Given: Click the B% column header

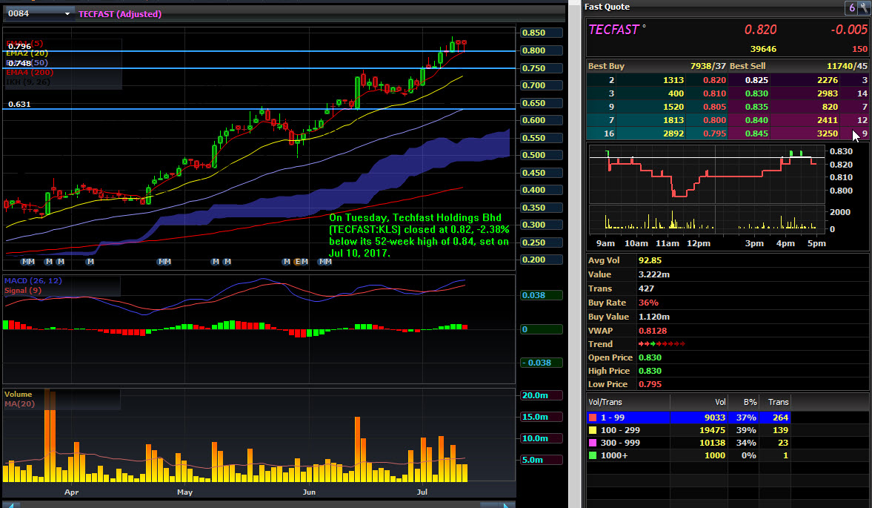Looking at the screenshot, I should pos(750,402).
